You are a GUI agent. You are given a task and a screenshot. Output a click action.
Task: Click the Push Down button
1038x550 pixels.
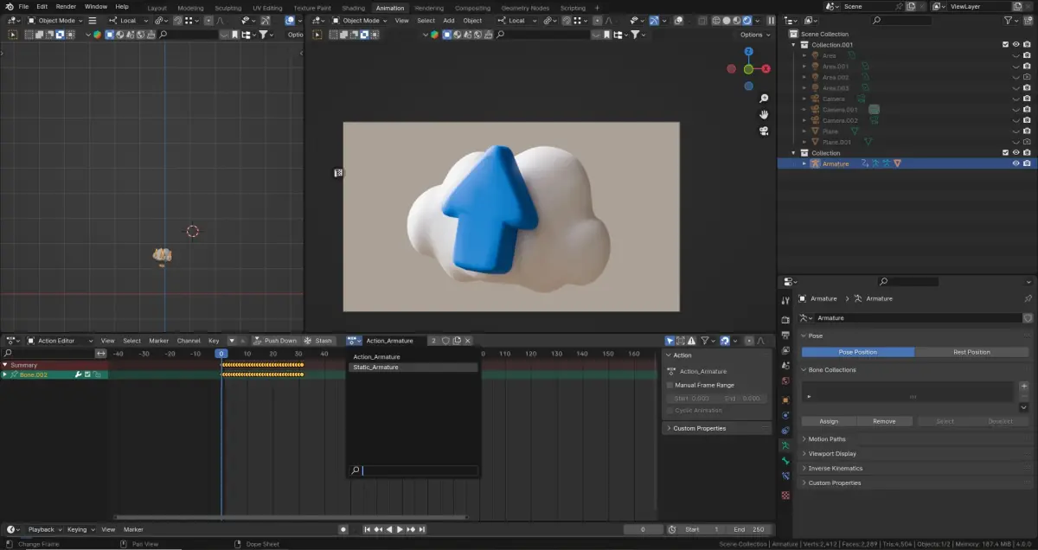click(x=275, y=341)
